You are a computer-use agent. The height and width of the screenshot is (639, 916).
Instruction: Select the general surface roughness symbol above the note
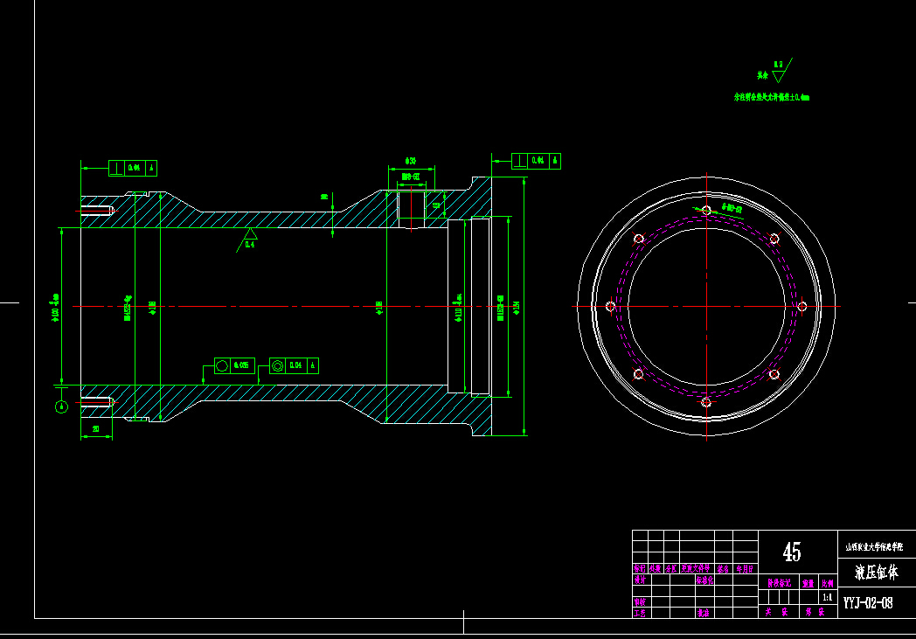[x=781, y=71]
